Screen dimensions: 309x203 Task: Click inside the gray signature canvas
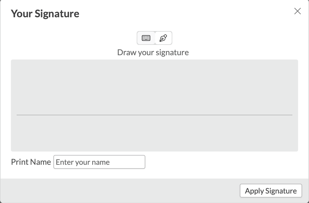(x=154, y=86)
